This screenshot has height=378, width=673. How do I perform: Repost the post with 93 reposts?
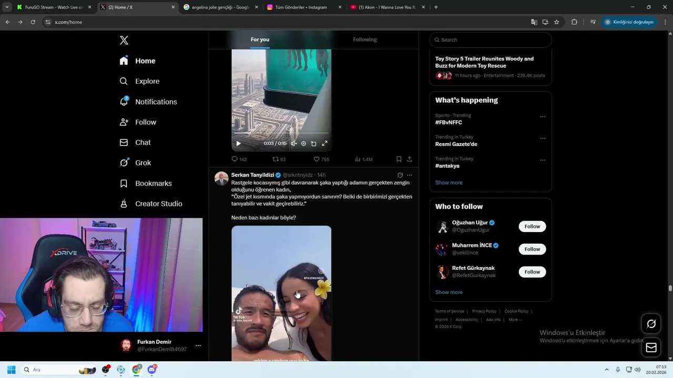[x=279, y=159]
